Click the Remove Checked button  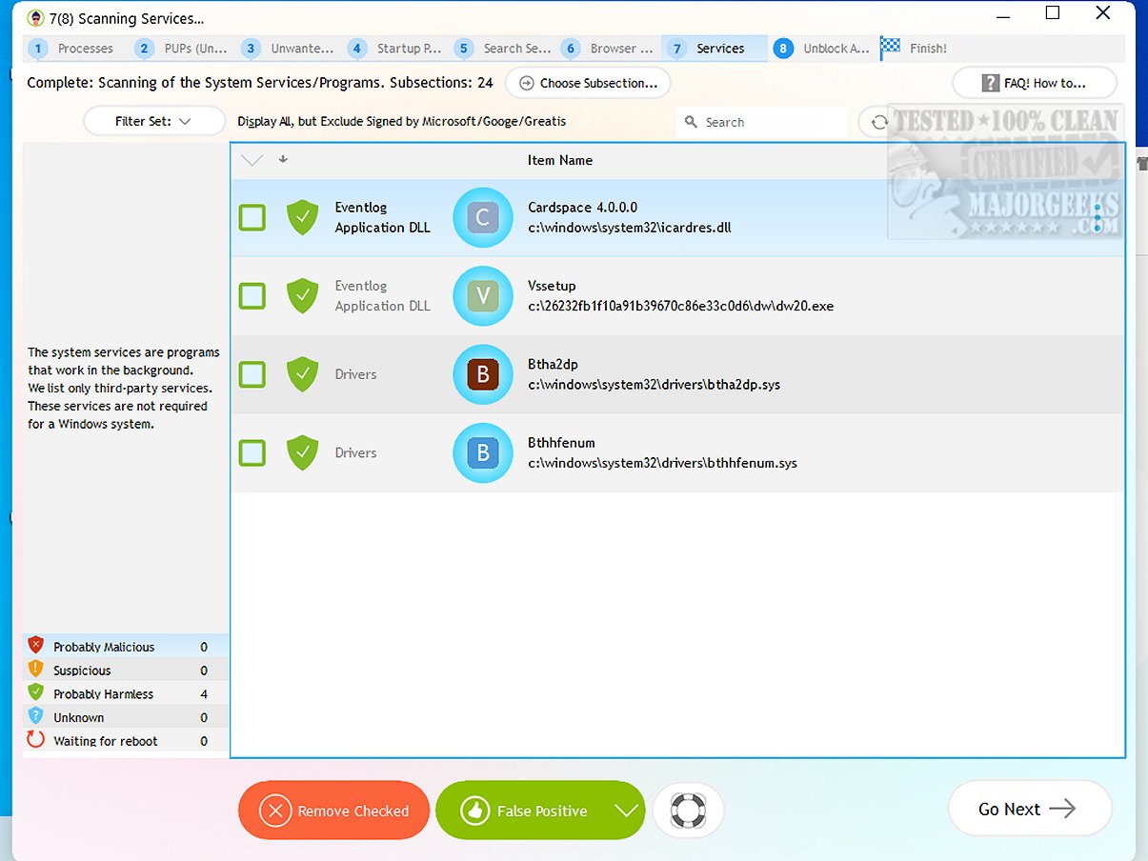(x=334, y=811)
